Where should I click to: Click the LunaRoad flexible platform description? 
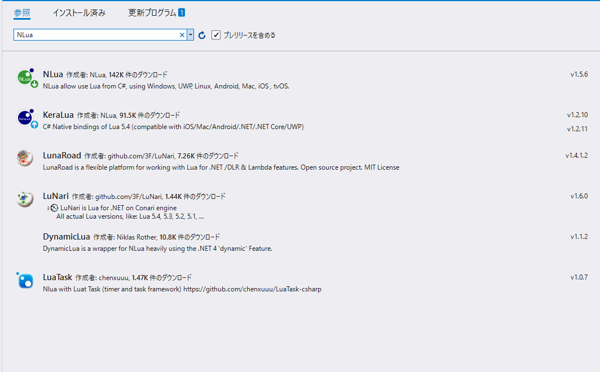click(221, 167)
